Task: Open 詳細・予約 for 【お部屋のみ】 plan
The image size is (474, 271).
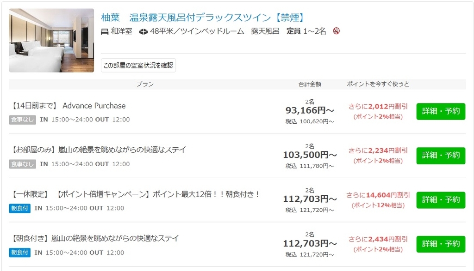Action: tap(441, 156)
